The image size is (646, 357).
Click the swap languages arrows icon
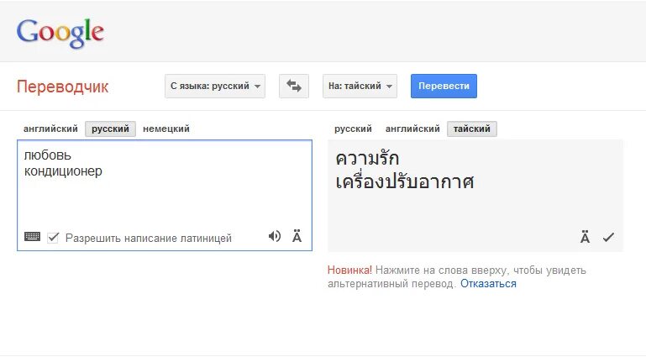tap(293, 86)
